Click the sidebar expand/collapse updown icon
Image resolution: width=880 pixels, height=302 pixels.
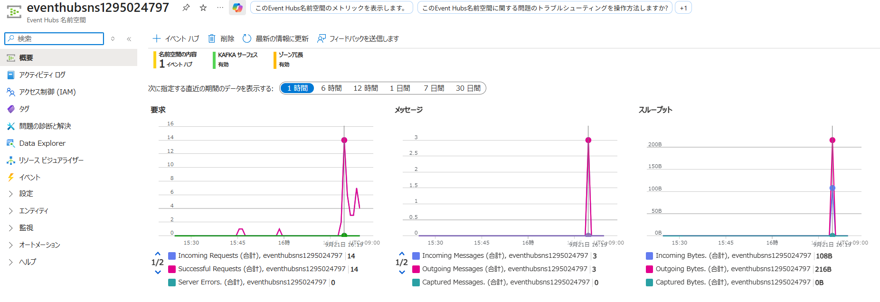[113, 39]
